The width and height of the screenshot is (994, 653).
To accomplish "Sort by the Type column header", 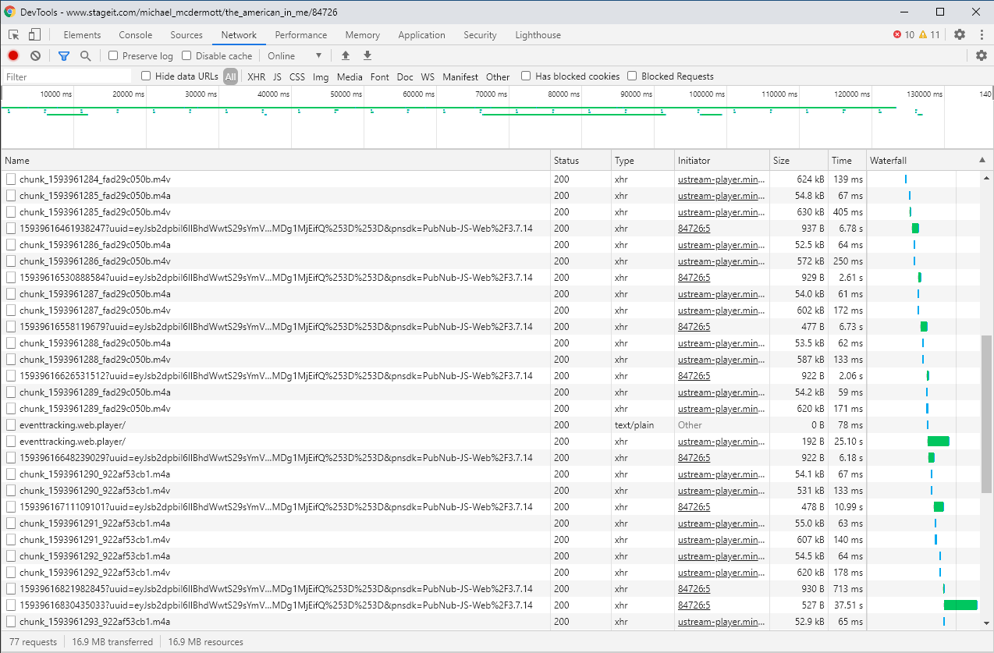I will pyautogui.click(x=643, y=160).
